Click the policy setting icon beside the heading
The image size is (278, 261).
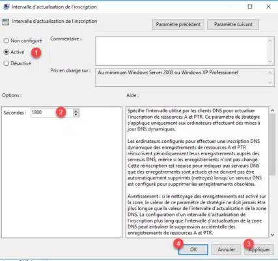6,22
